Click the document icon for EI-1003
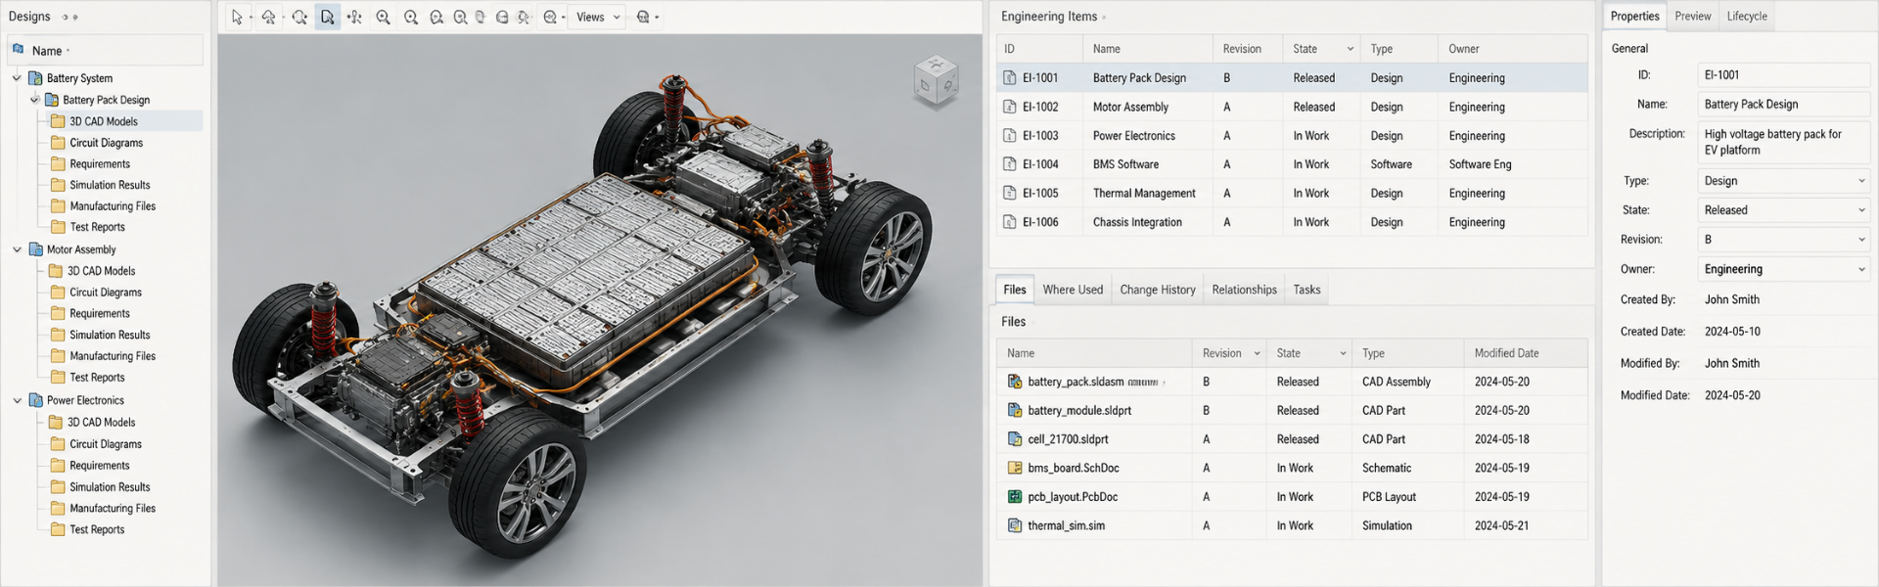The width and height of the screenshot is (1879, 587). [1009, 135]
